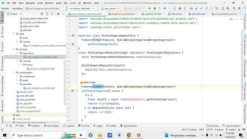
Task: Expand the page folder
Action: click(17, 80)
